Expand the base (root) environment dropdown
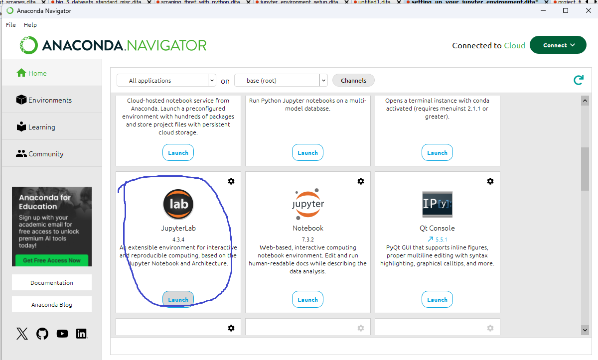Image resolution: width=598 pixels, height=360 pixels. coord(323,80)
